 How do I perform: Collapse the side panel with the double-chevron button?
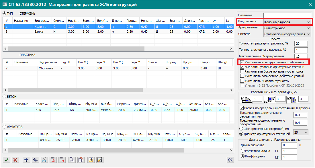(x=230, y=160)
